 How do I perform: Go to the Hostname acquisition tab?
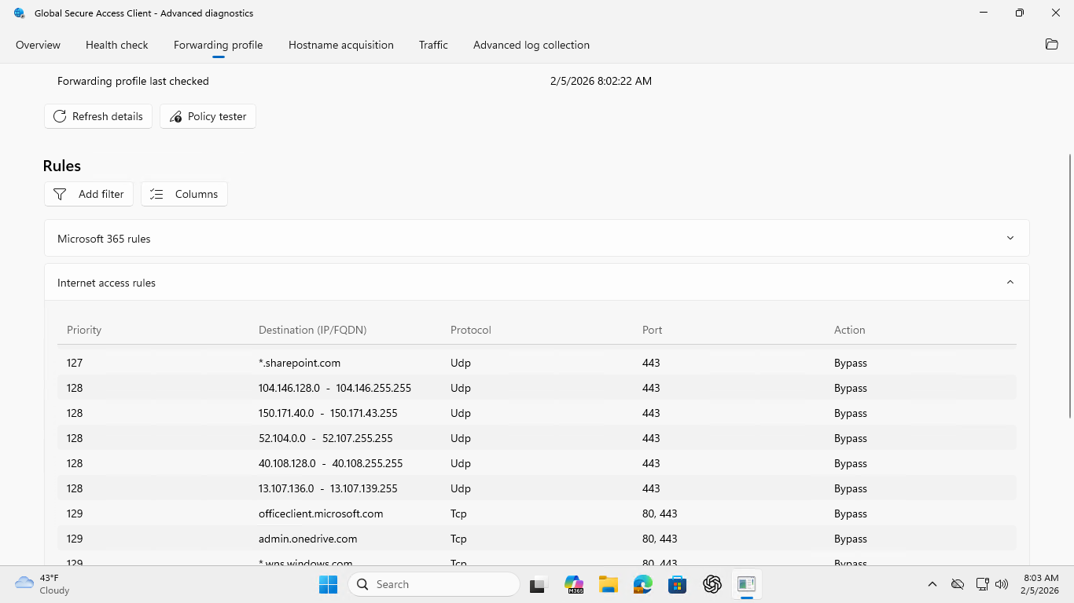pos(341,45)
